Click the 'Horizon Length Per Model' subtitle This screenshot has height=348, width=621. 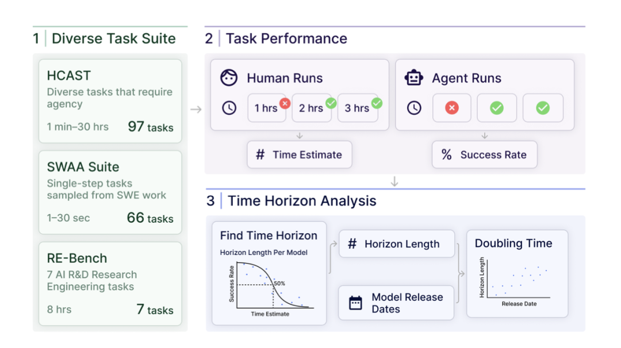264,252
